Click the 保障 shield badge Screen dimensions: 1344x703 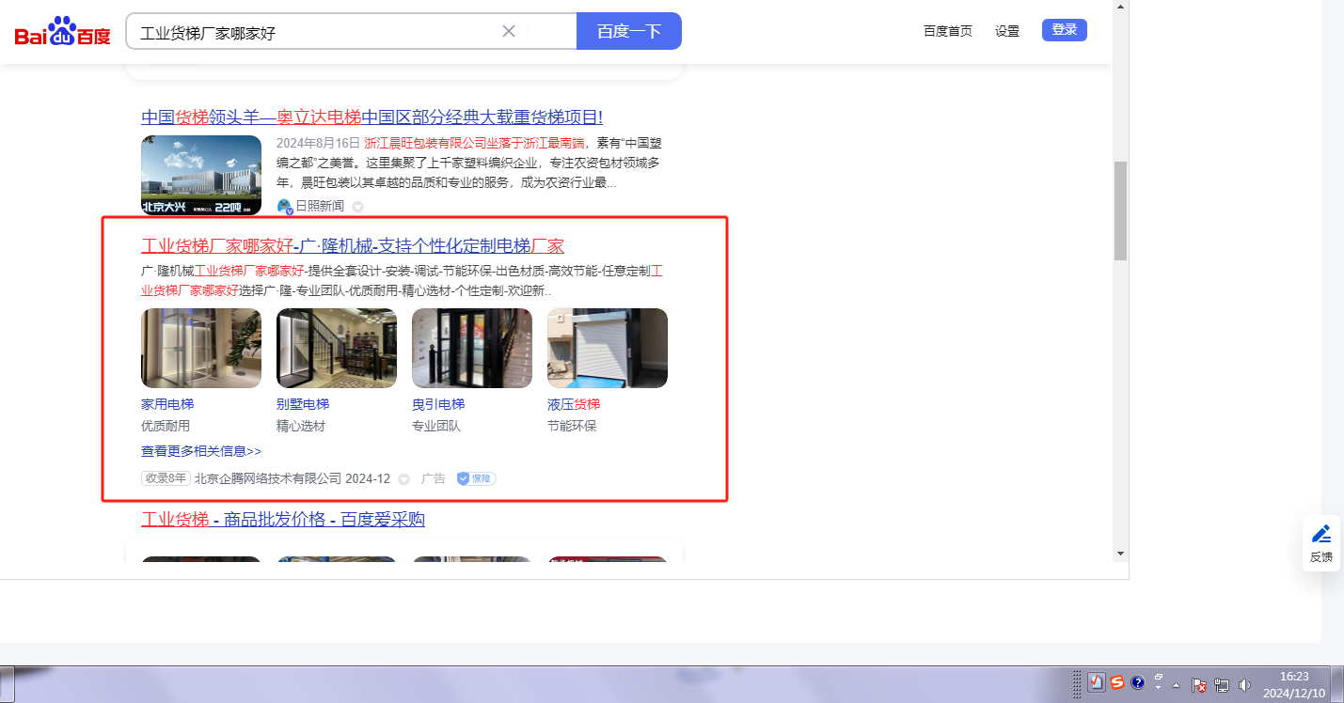[x=476, y=478]
